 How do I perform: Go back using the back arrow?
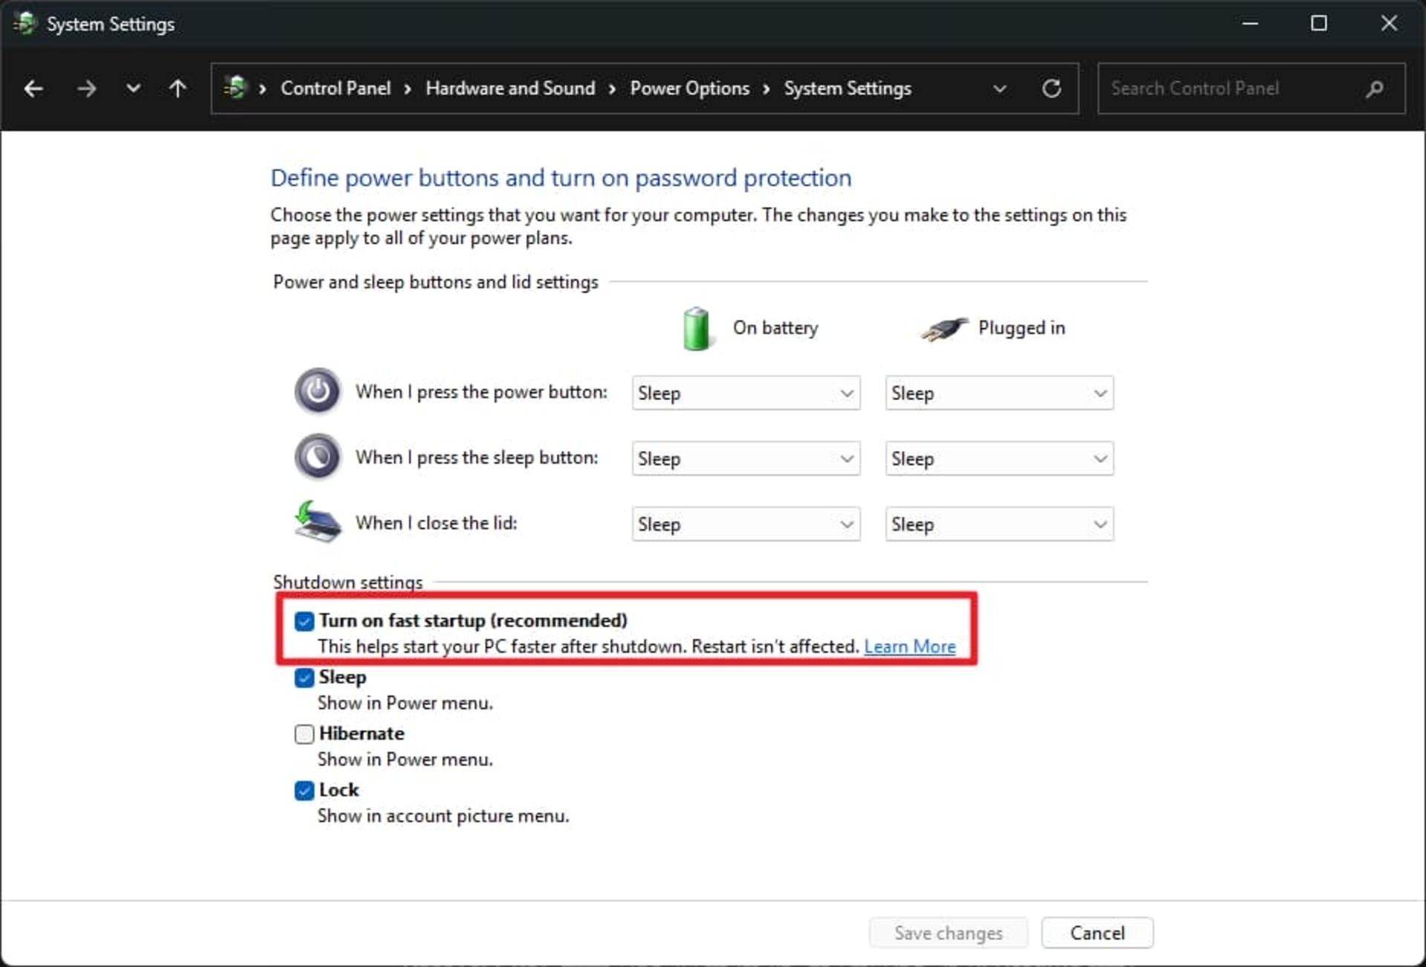(x=33, y=89)
